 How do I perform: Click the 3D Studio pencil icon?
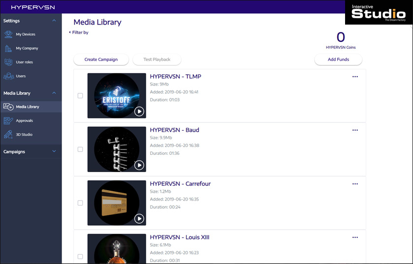coord(8,134)
